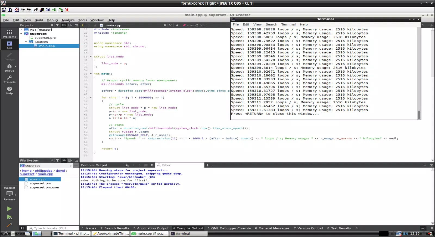The height and width of the screenshot is (237, 435).
Task: Switch to Debug mode
Action: pos(10,68)
